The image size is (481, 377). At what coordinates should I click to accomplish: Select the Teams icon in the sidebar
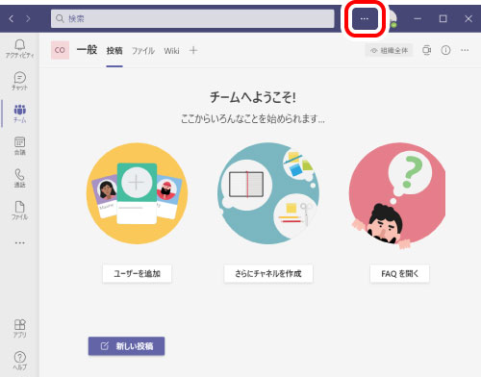[x=19, y=113]
